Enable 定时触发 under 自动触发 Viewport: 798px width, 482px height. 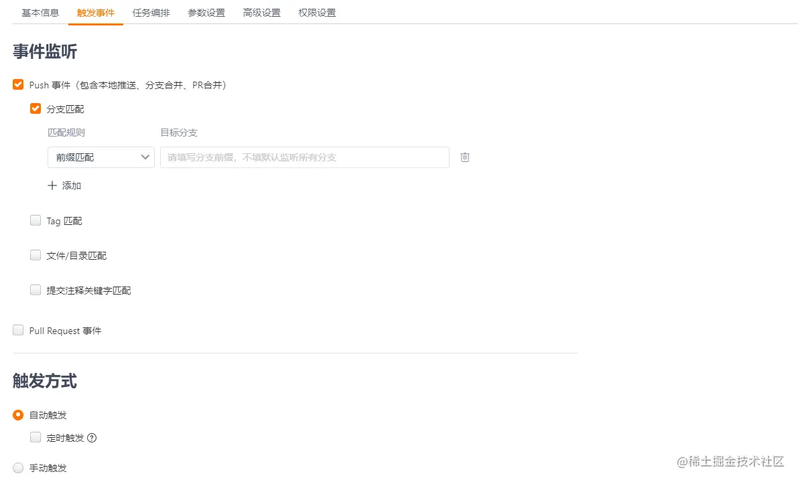[x=35, y=437]
